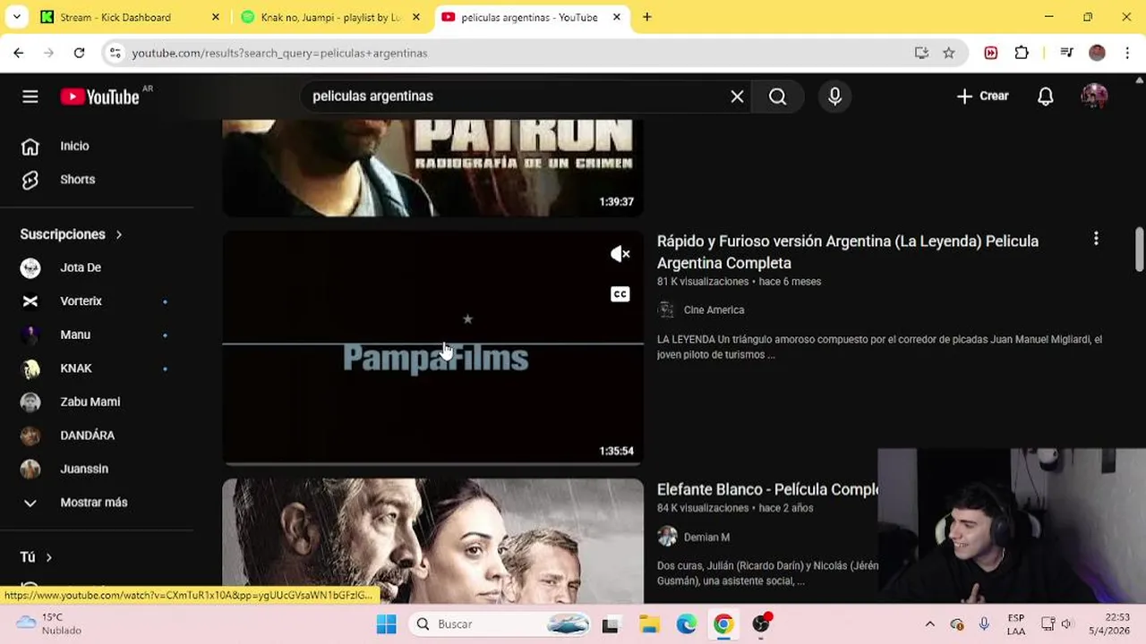Launch Microsoft Edge from the taskbar
The image size is (1146, 644).
click(687, 624)
